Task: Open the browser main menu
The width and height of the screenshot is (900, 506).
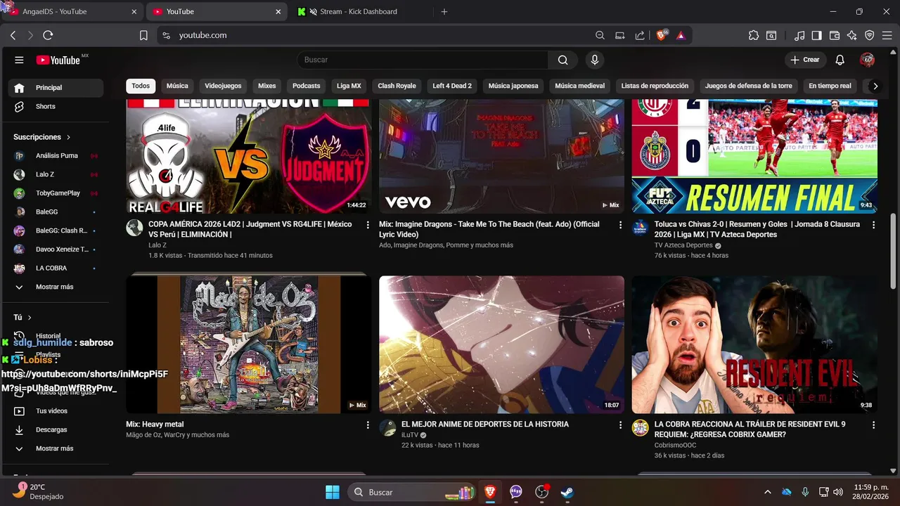Action: coord(887,35)
